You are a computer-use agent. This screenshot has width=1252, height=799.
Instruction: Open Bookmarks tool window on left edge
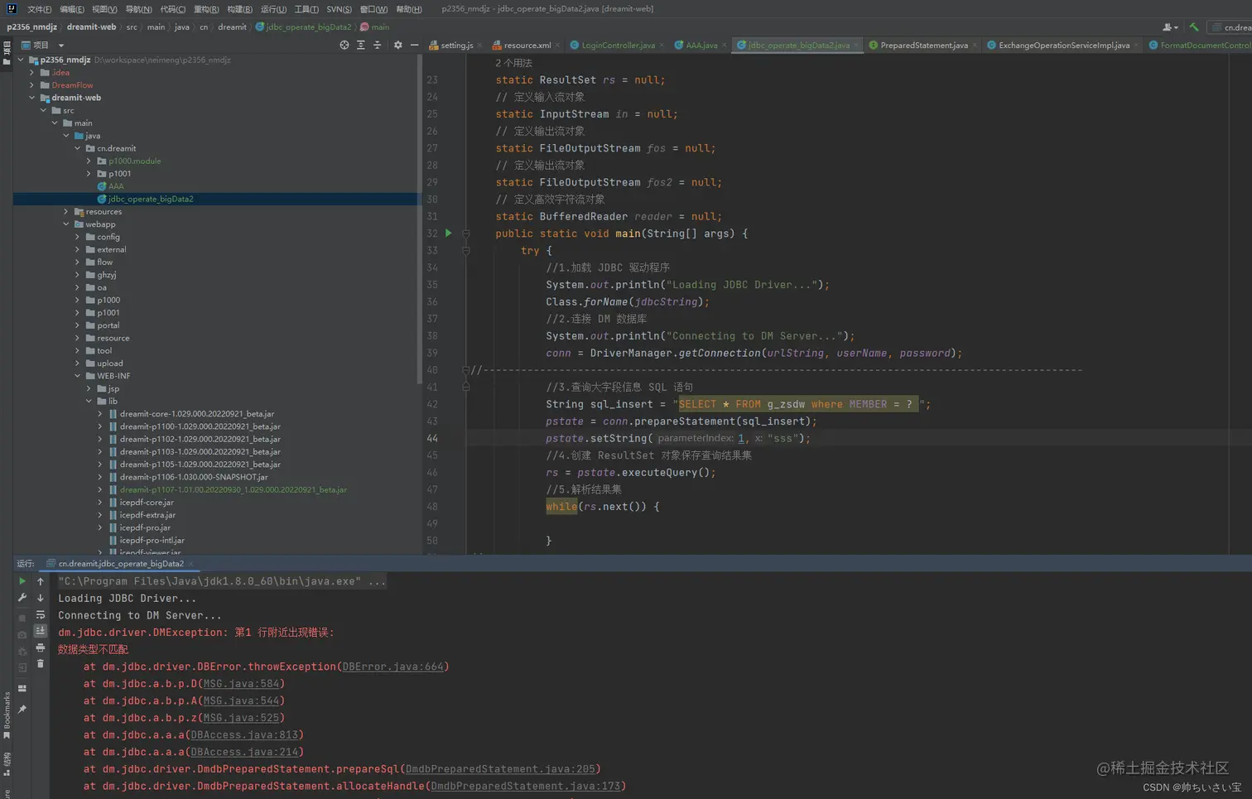(x=7, y=715)
